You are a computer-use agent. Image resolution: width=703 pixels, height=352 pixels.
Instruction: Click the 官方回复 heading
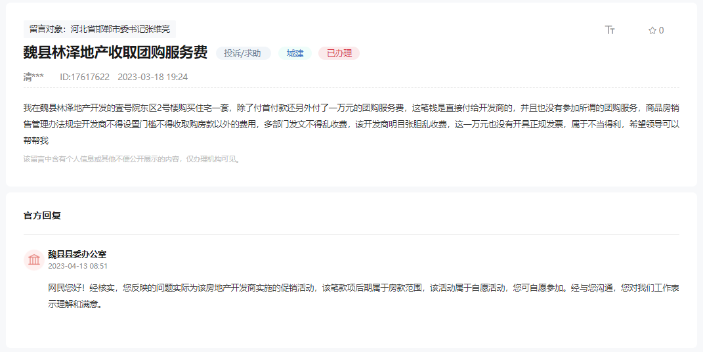42,215
